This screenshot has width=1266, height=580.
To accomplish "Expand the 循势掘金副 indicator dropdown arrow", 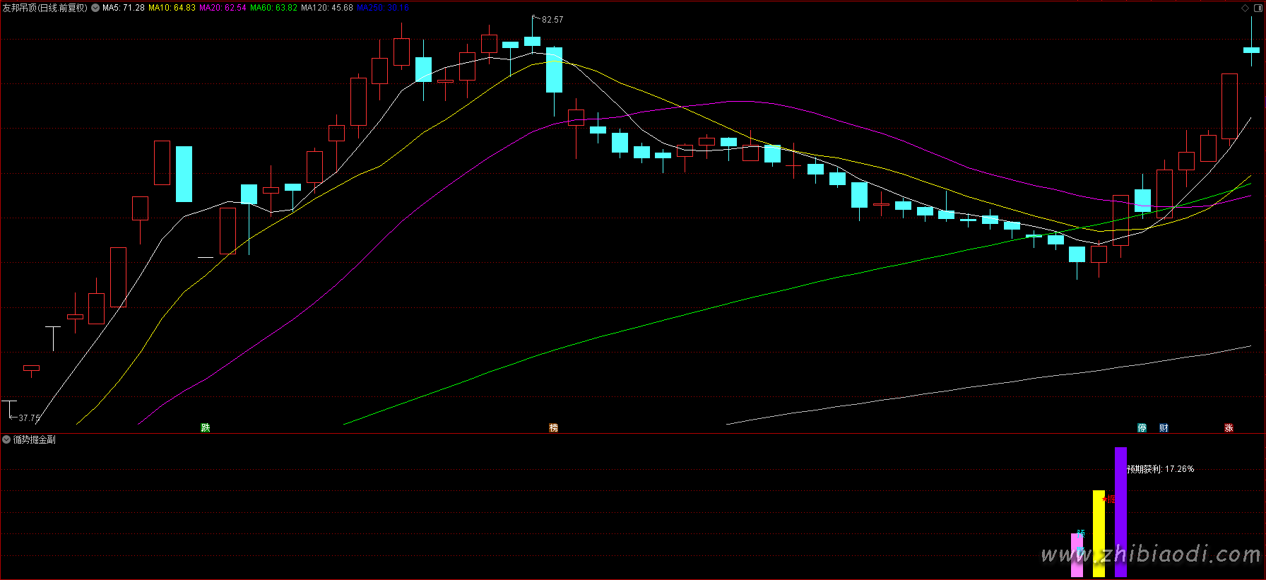I will tap(6, 439).
